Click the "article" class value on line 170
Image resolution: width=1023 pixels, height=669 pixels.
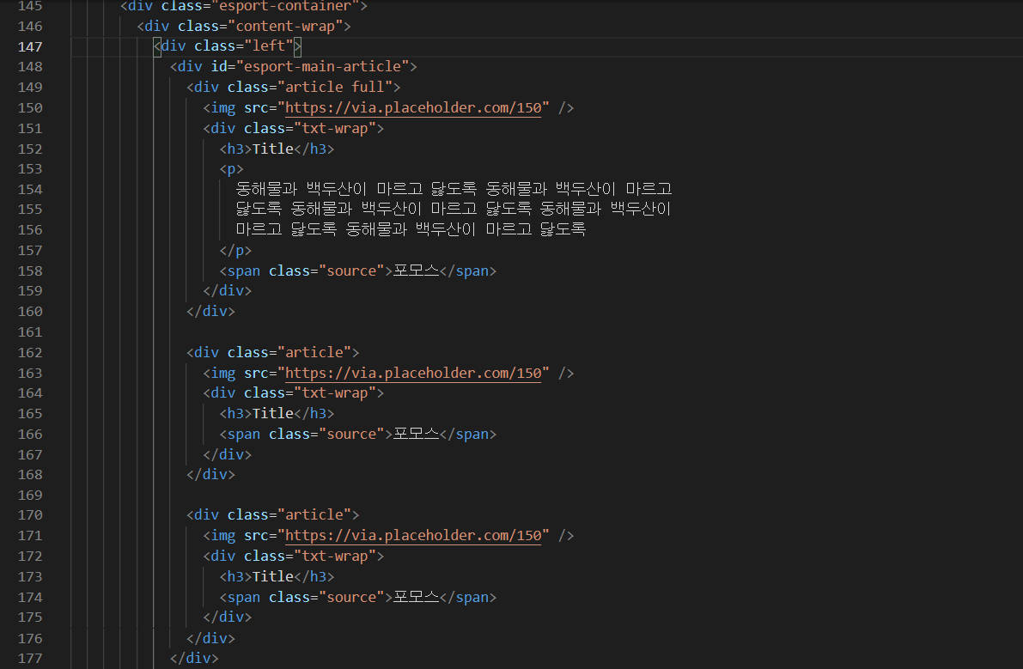[x=314, y=514]
